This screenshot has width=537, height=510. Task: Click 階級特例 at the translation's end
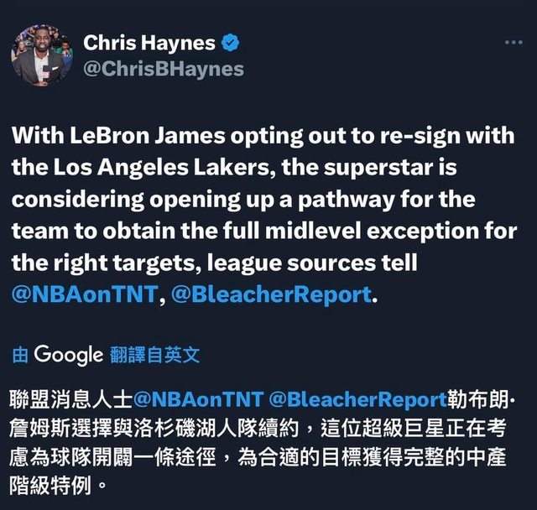pos(50,486)
